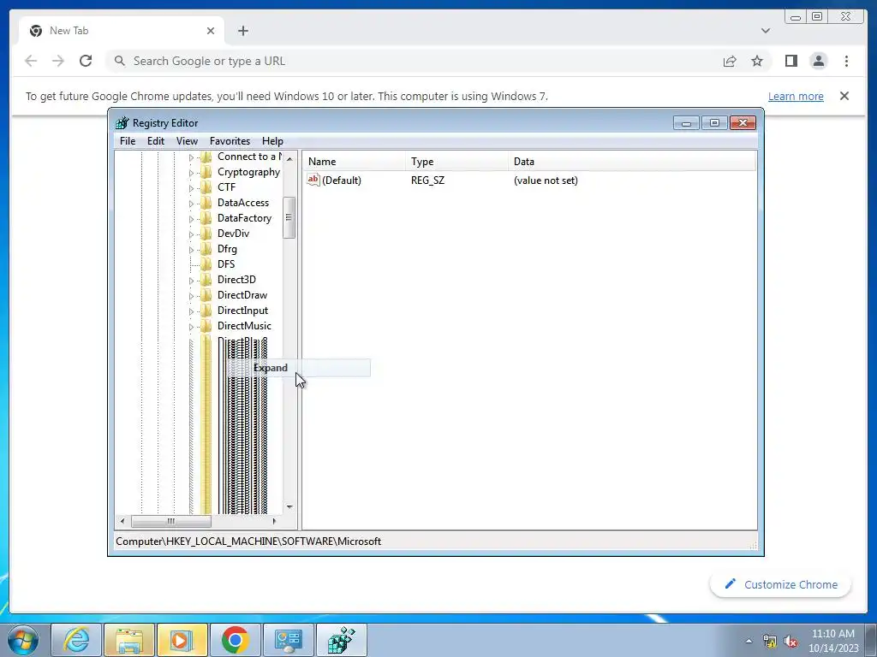Click the tree scroll up arrow
Screen dimensions: 877x657
[289, 158]
